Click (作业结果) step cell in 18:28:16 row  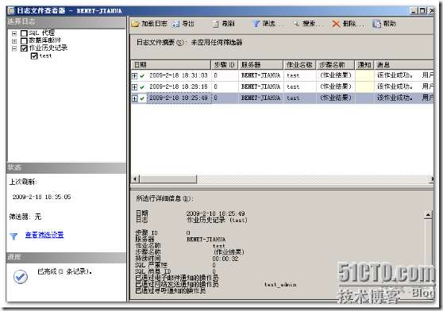coord(336,86)
